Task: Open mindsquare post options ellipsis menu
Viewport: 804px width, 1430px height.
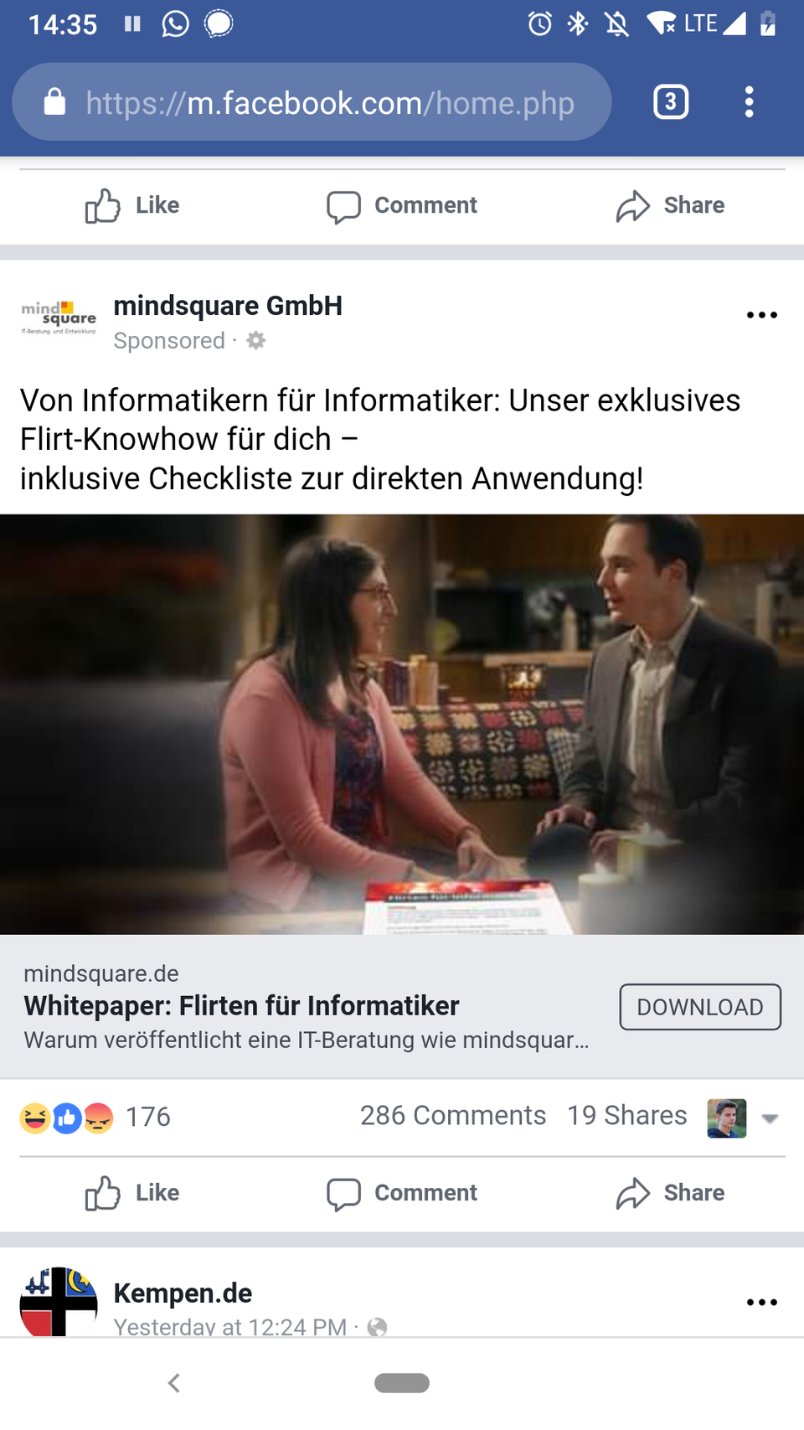Action: (761, 315)
